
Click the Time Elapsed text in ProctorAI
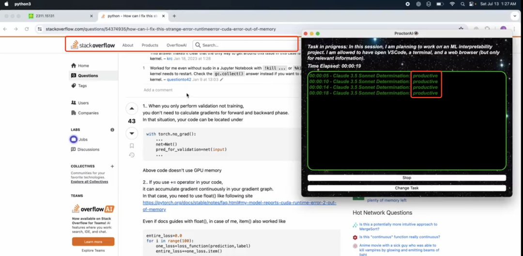(x=334, y=66)
